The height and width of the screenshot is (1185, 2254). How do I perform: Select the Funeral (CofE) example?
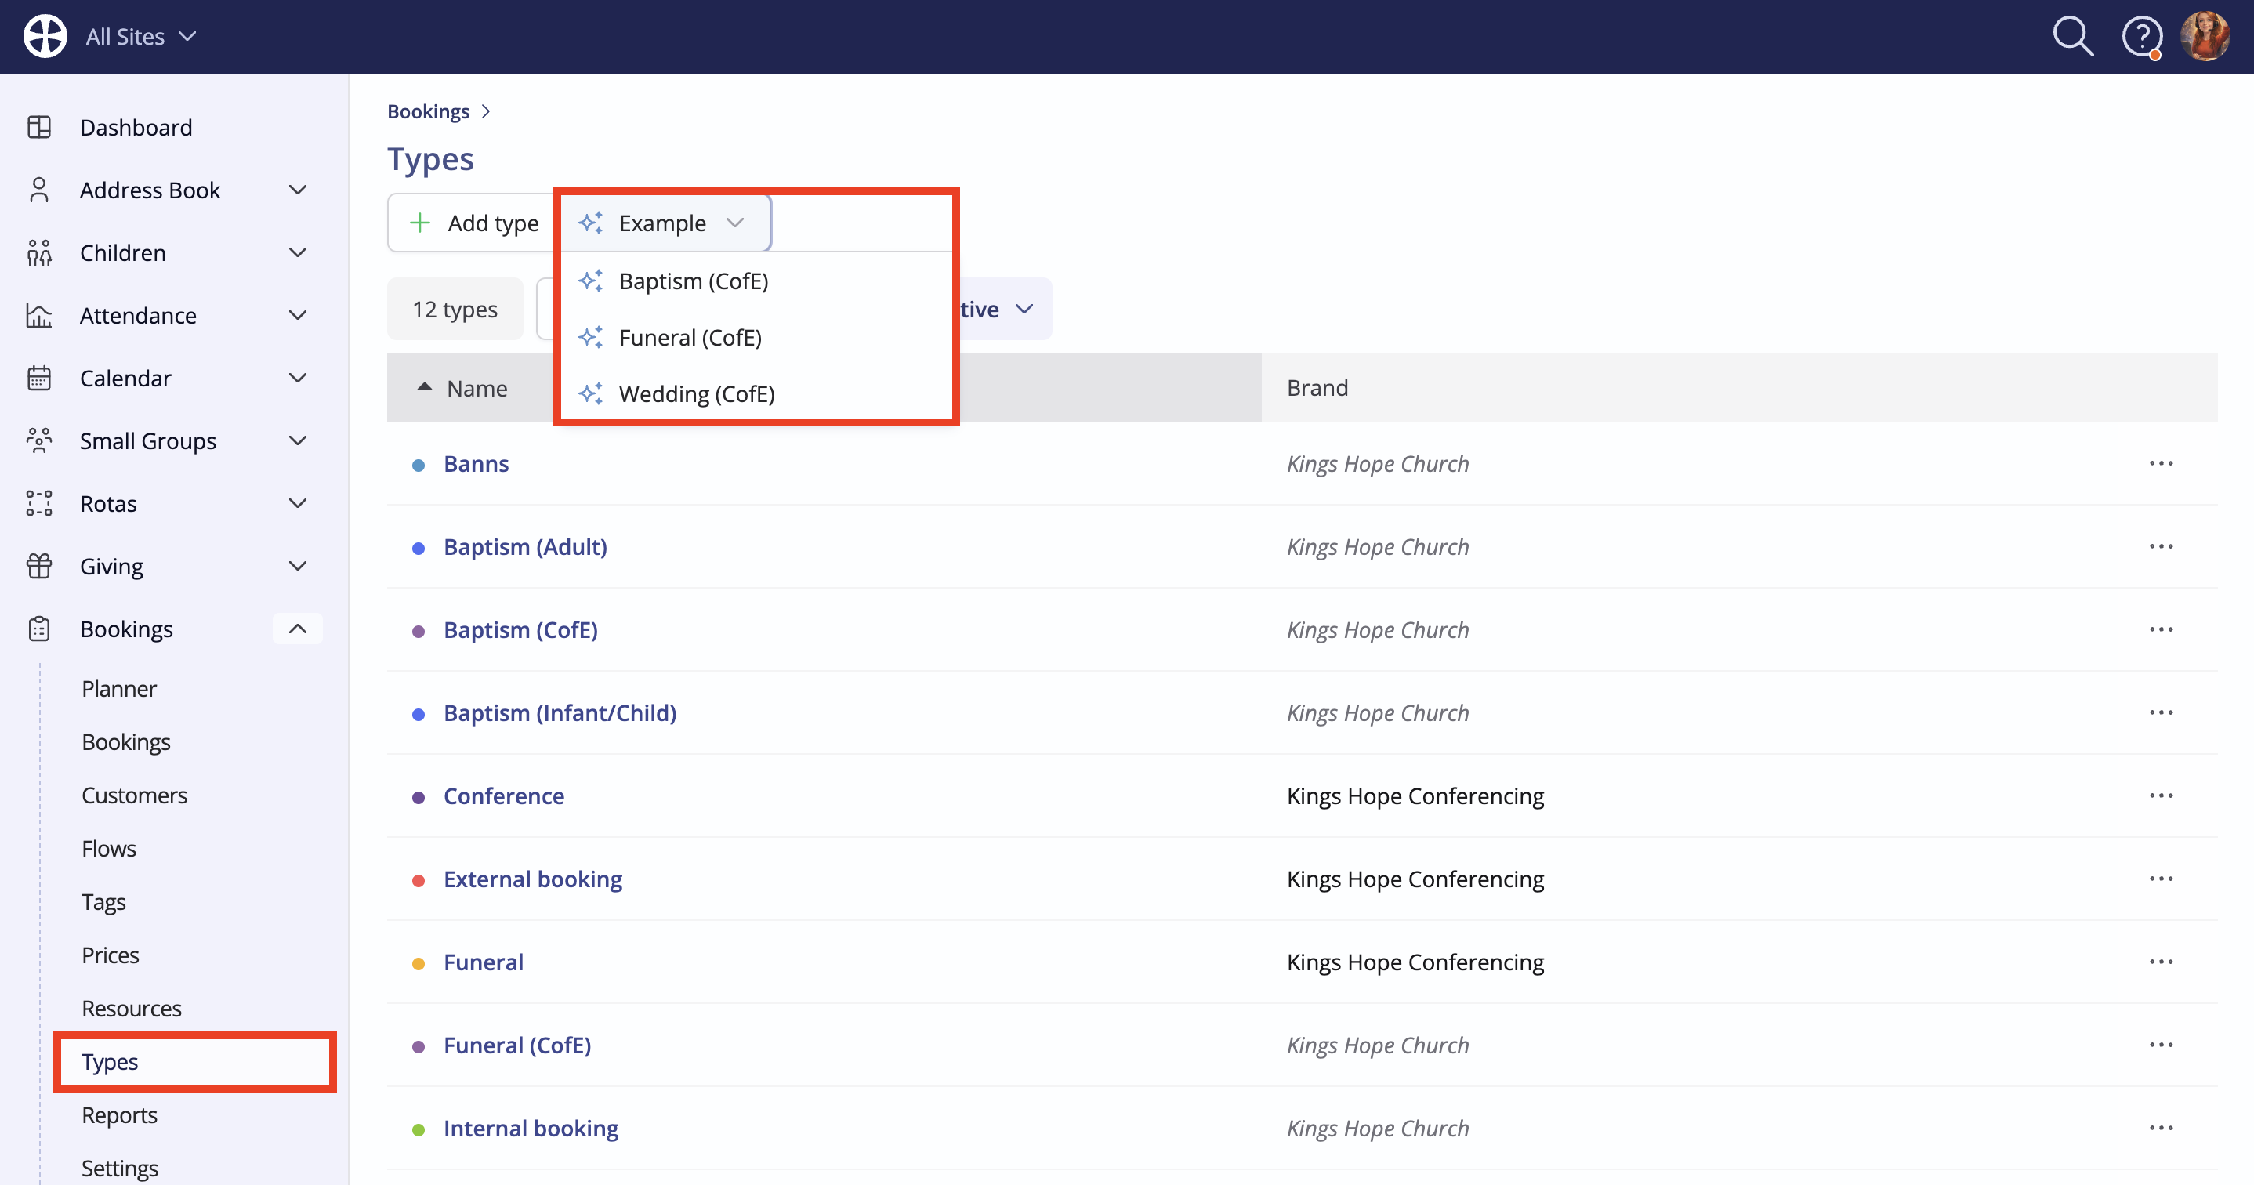(690, 338)
